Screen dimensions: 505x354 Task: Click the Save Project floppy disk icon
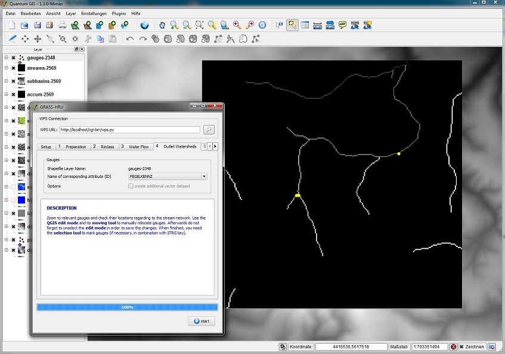coord(37,25)
